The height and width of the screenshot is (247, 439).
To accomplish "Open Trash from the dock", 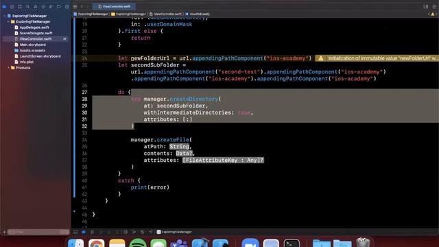I will pos(363,242).
